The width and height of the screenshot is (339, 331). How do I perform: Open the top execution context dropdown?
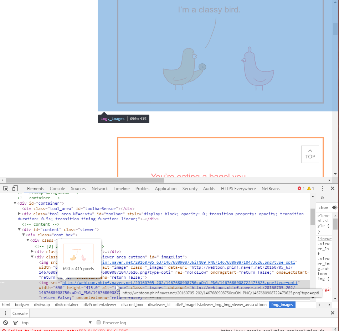[x=57, y=323]
